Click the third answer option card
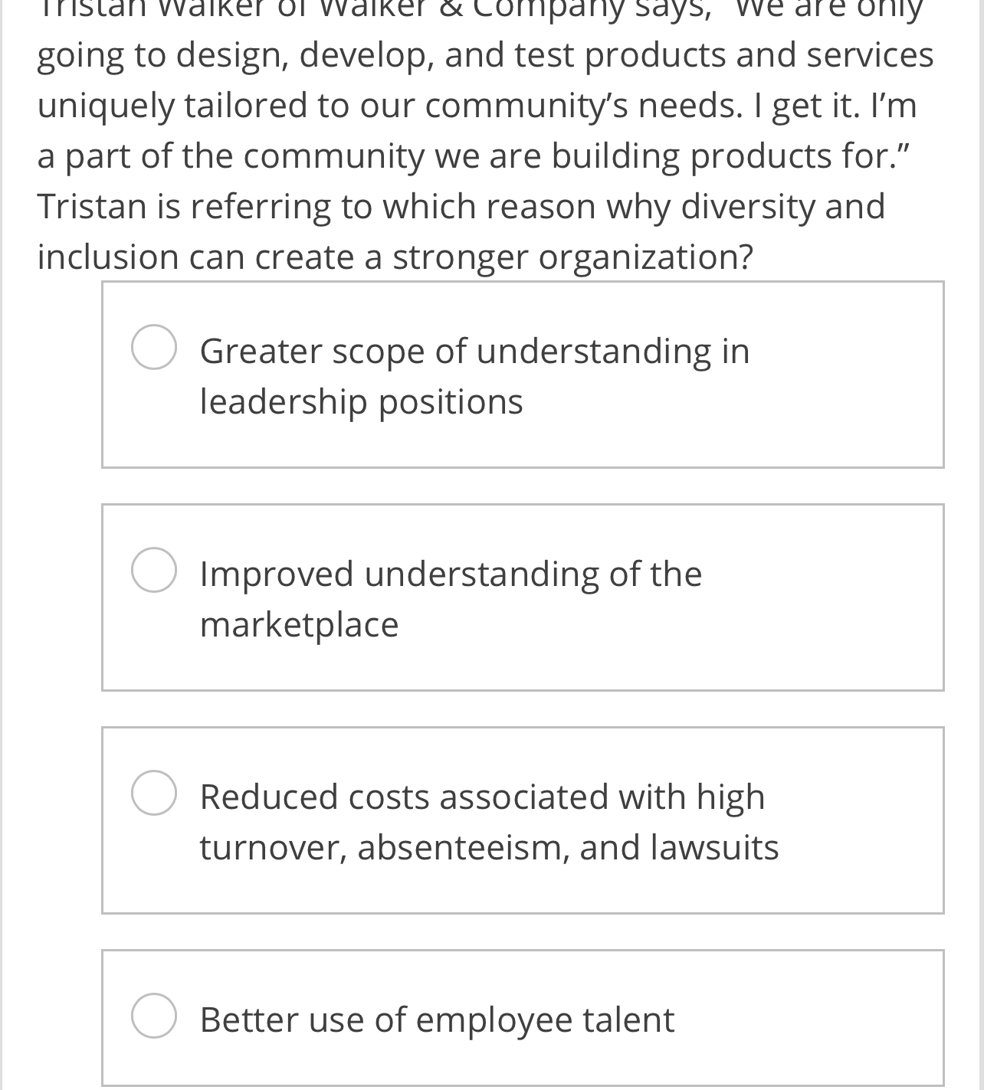984x1090 pixels. 523,820
